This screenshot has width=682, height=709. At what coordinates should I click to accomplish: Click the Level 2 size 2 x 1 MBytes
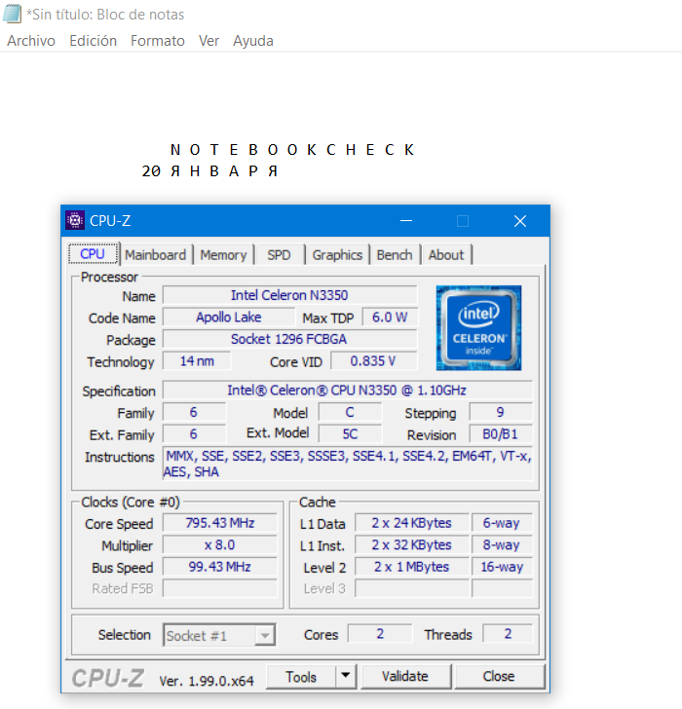point(412,567)
